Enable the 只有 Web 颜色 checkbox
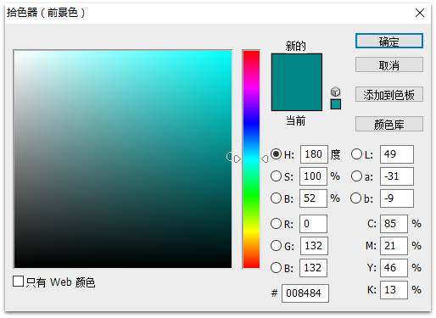 (19, 282)
